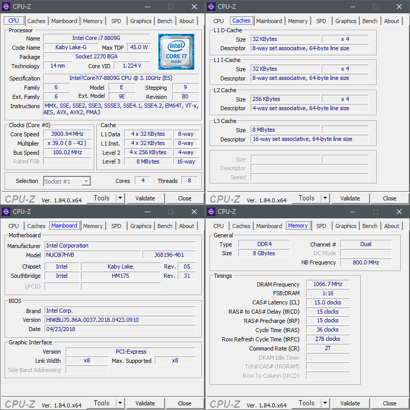Click the Row Refresh Cycle Time value 278 clocks
Viewport: 410px width, 410px height.
tap(327, 339)
